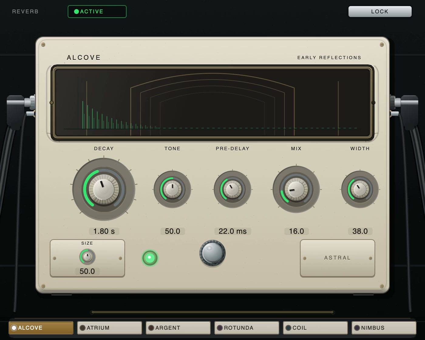Click the Width knob

[360, 189]
